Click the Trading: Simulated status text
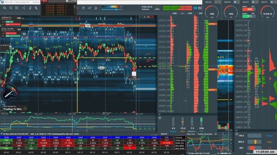 tap(205, 134)
